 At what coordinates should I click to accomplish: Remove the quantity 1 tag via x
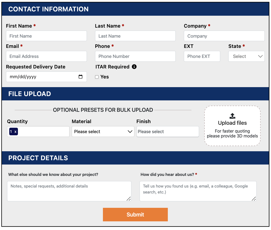15,132
